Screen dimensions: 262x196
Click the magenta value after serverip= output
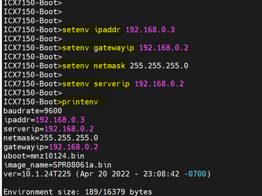(x=69, y=129)
